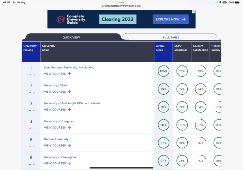Open University of Bath link
Viewport: 243px width, 170px height.
tap(56, 85)
